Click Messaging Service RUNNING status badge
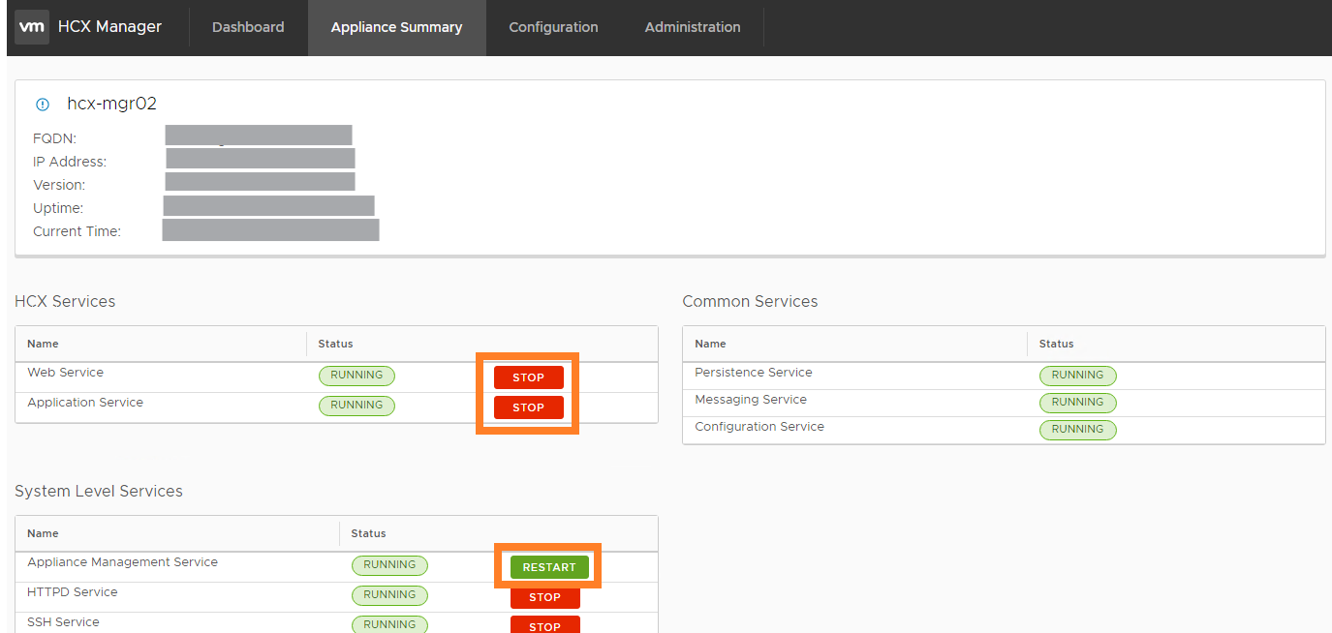The image size is (1332, 633). (1077, 403)
